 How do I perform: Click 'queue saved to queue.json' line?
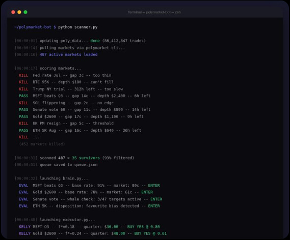[x=56, y=165]
